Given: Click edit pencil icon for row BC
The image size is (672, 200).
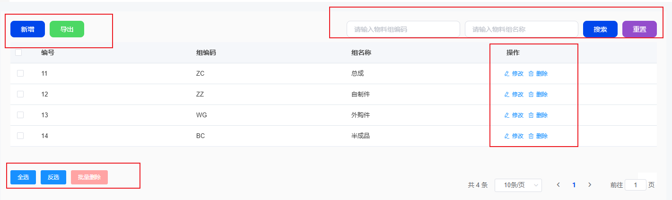Looking at the screenshot, I should click(507, 136).
